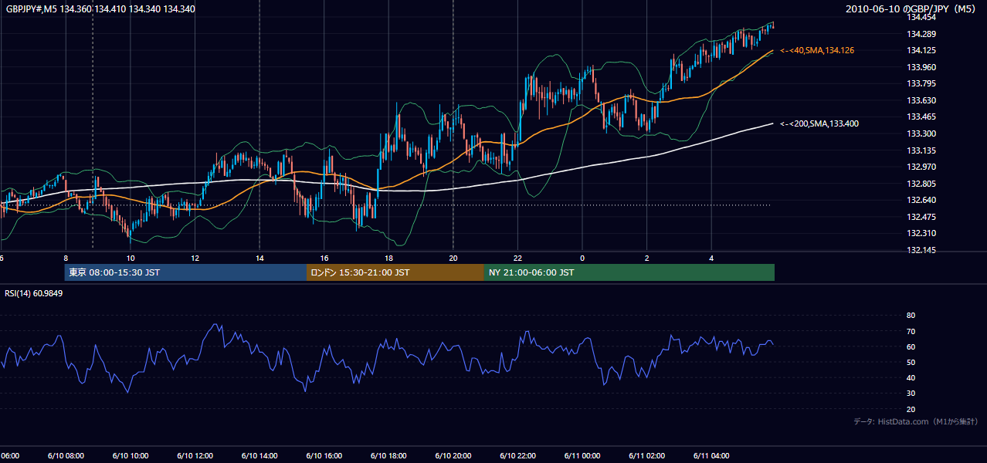Click bottom date label 6/10 08:00
987x463 pixels.
(x=65, y=456)
